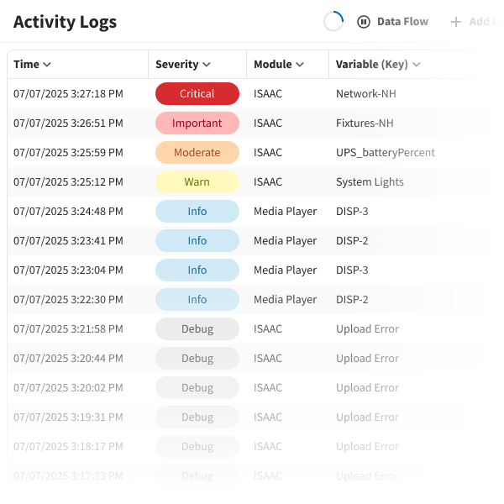Select timestamp 07/07/2025 3:27:18 PM
The height and width of the screenshot is (504, 504).
pos(68,93)
